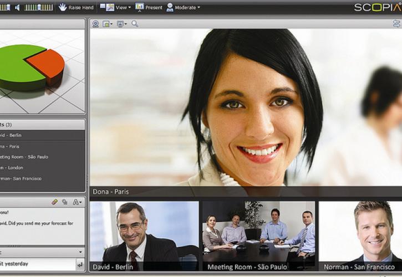Open the video layout dropdown icon
402x277 pixels.
point(108,24)
